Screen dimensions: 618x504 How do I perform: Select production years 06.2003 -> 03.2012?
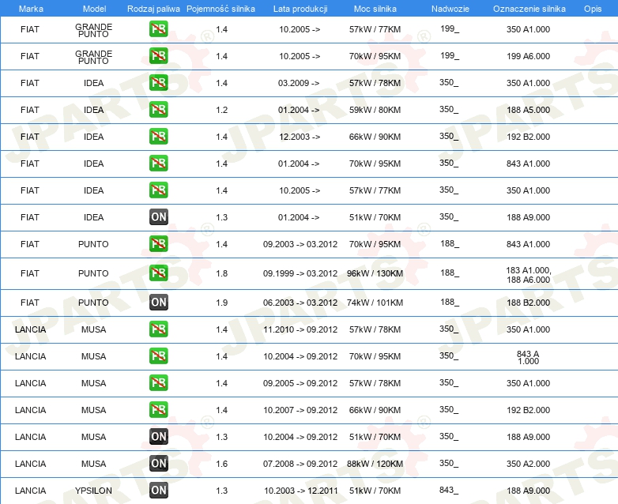300,303
